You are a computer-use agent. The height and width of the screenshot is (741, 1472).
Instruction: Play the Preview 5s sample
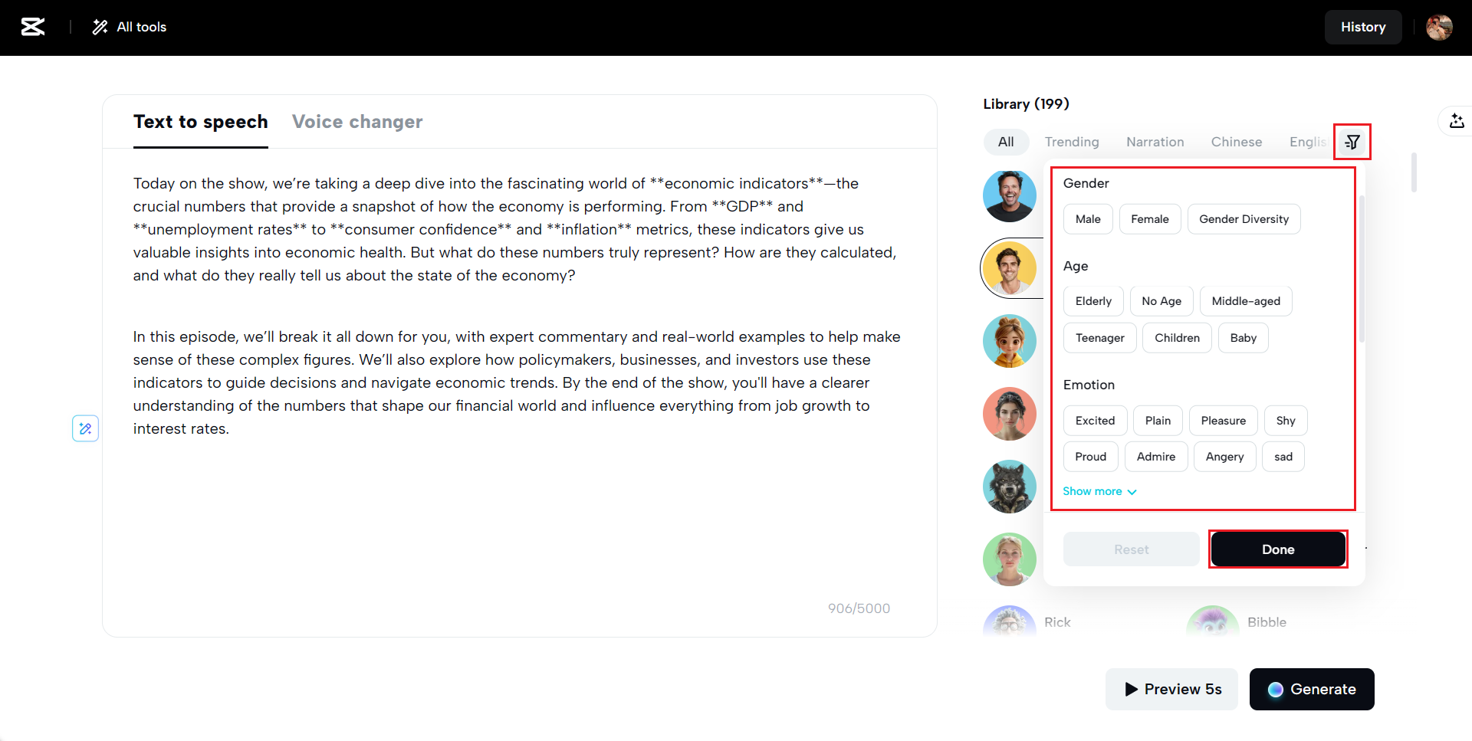click(x=1171, y=689)
